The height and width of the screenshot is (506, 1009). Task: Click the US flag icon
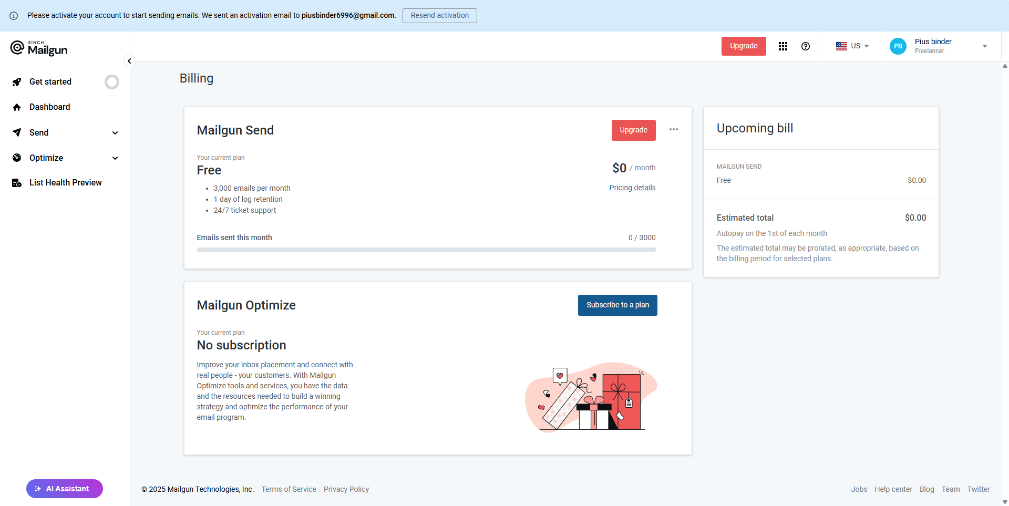click(x=841, y=46)
